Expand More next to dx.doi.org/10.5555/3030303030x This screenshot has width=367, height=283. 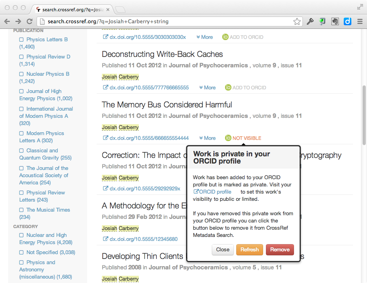205,37
